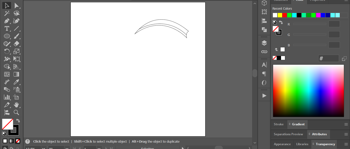Activate Fill box in Color panel
This screenshot has height=149, width=350.
276,29
